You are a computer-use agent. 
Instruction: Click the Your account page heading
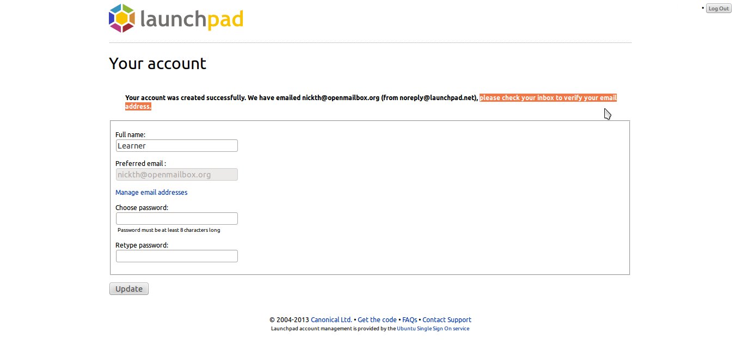(157, 64)
